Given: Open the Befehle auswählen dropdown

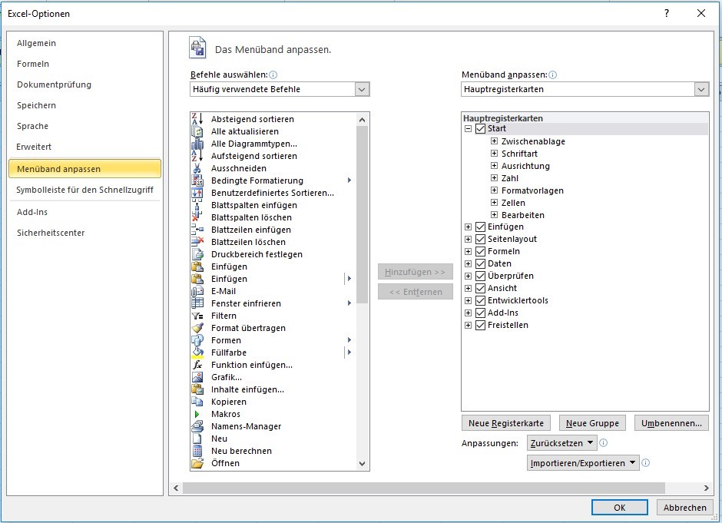Looking at the screenshot, I should [362, 89].
